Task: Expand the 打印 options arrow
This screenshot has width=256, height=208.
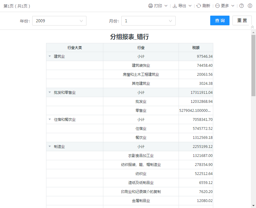Action: [166, 6]
